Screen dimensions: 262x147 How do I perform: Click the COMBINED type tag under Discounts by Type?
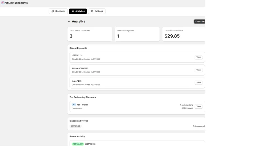point(76,126)
